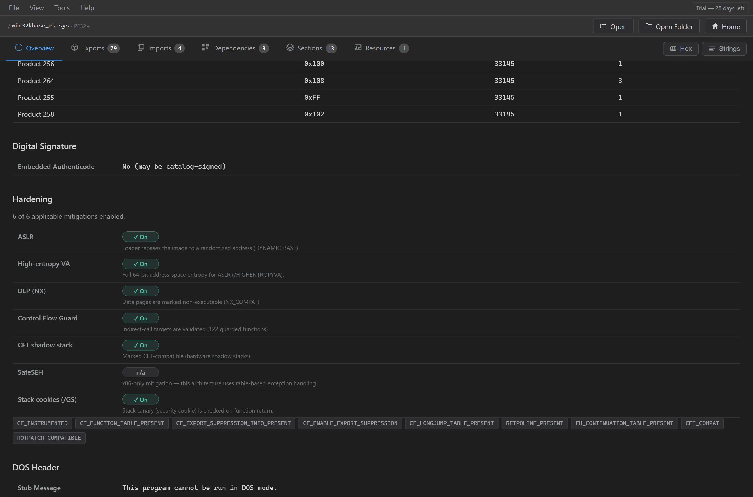
Task: Switch to the Sections tab
Action: [311, 48]
